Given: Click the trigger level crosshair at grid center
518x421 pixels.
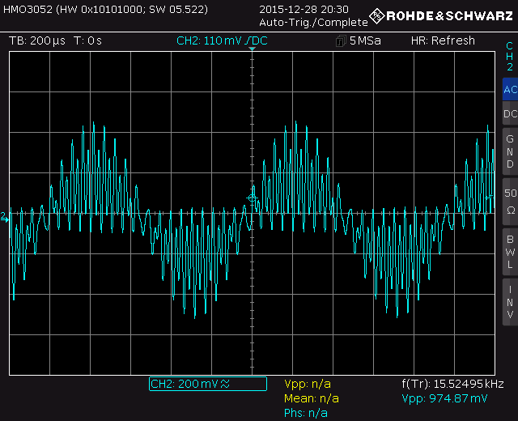Looking at the screenshot, I should [x=253, y=198].
